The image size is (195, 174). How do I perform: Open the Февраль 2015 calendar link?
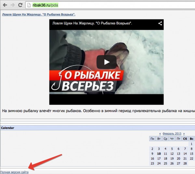(172, 134)
